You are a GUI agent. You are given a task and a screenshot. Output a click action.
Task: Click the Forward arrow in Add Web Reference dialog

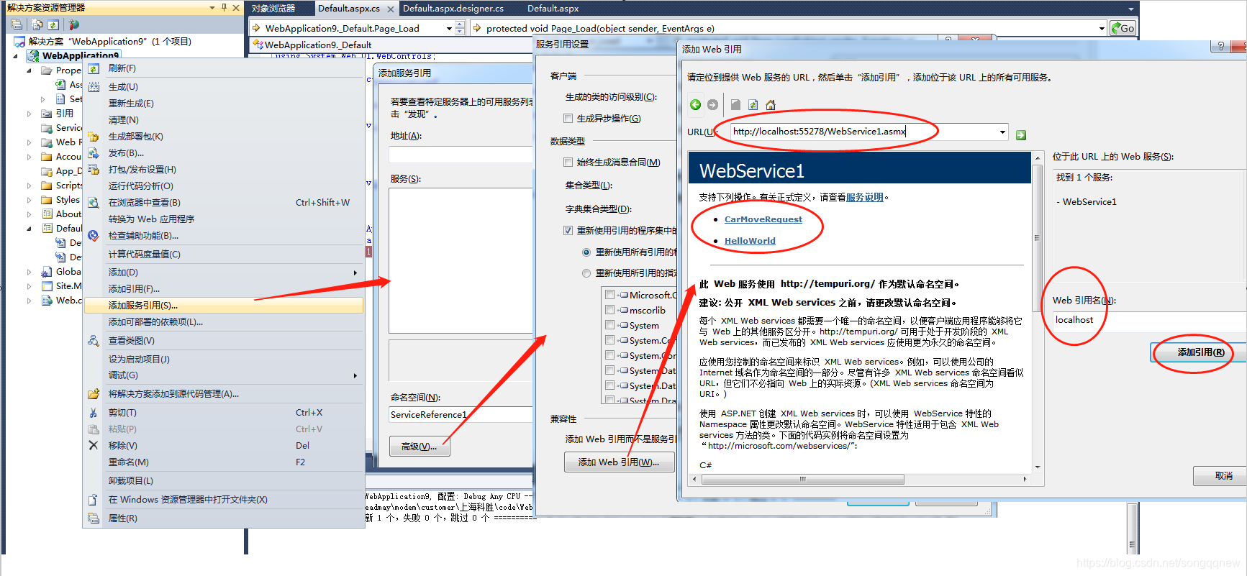click(x=712, y=105)
